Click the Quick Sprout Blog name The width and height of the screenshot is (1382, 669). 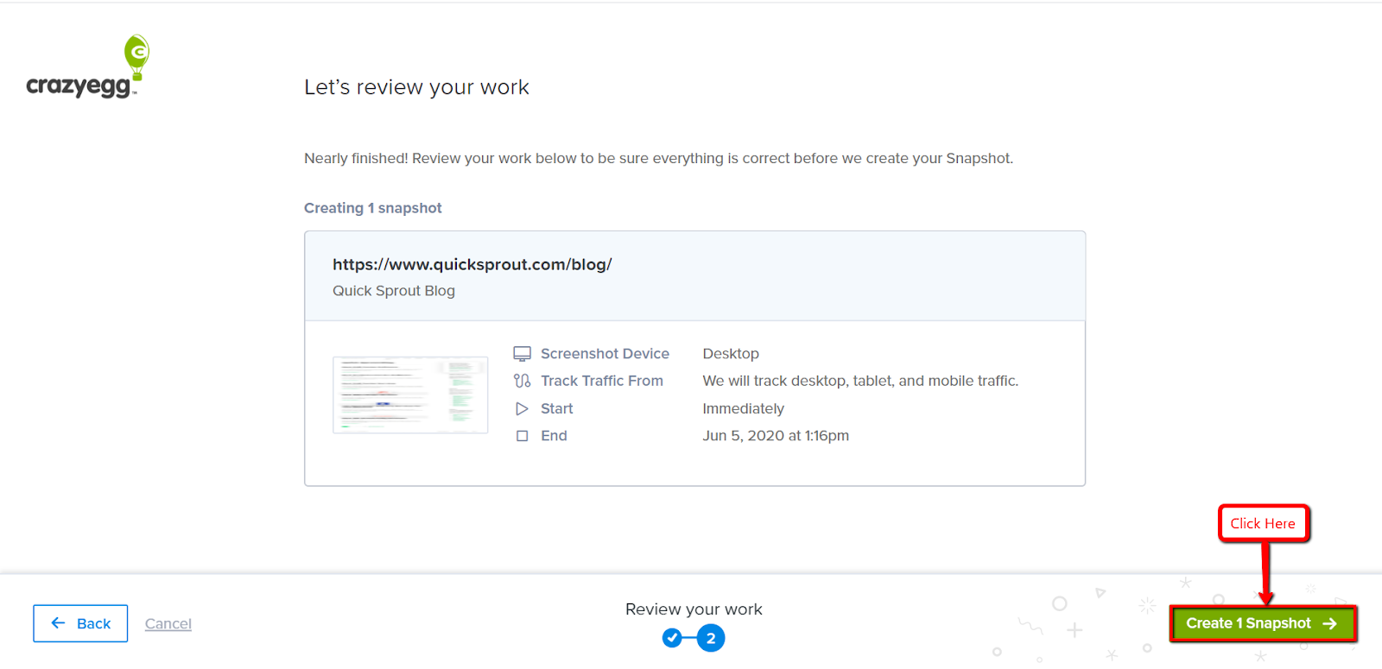pos(394,291)
